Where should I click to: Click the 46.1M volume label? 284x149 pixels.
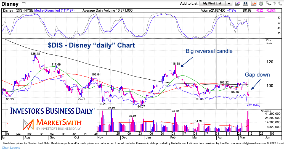(x=175, y=111)
